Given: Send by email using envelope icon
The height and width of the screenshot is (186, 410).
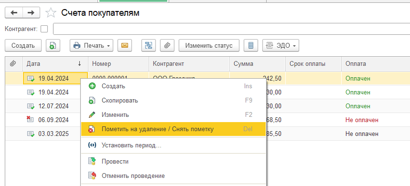Looking at the screenshot, I should (125, 45).
